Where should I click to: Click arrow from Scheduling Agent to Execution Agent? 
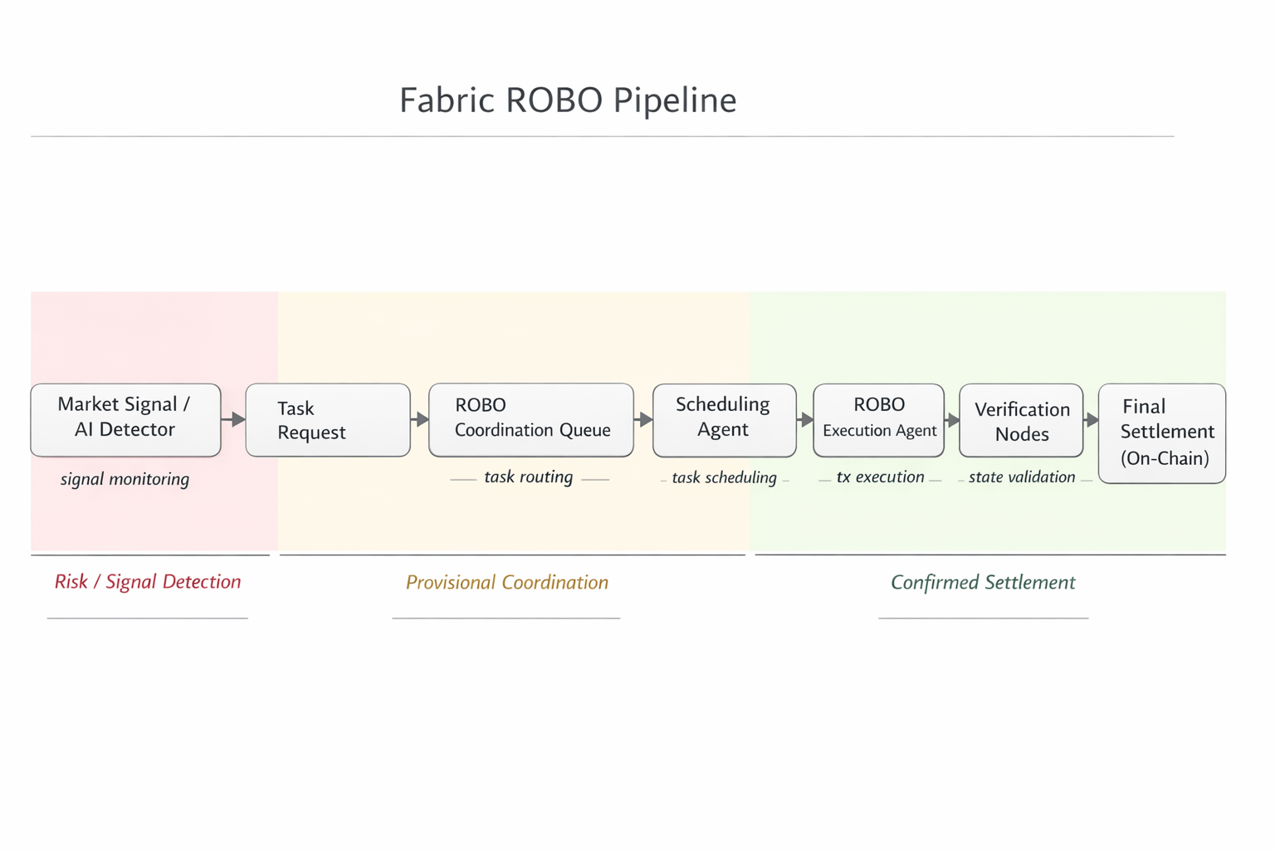click(805, 420)
